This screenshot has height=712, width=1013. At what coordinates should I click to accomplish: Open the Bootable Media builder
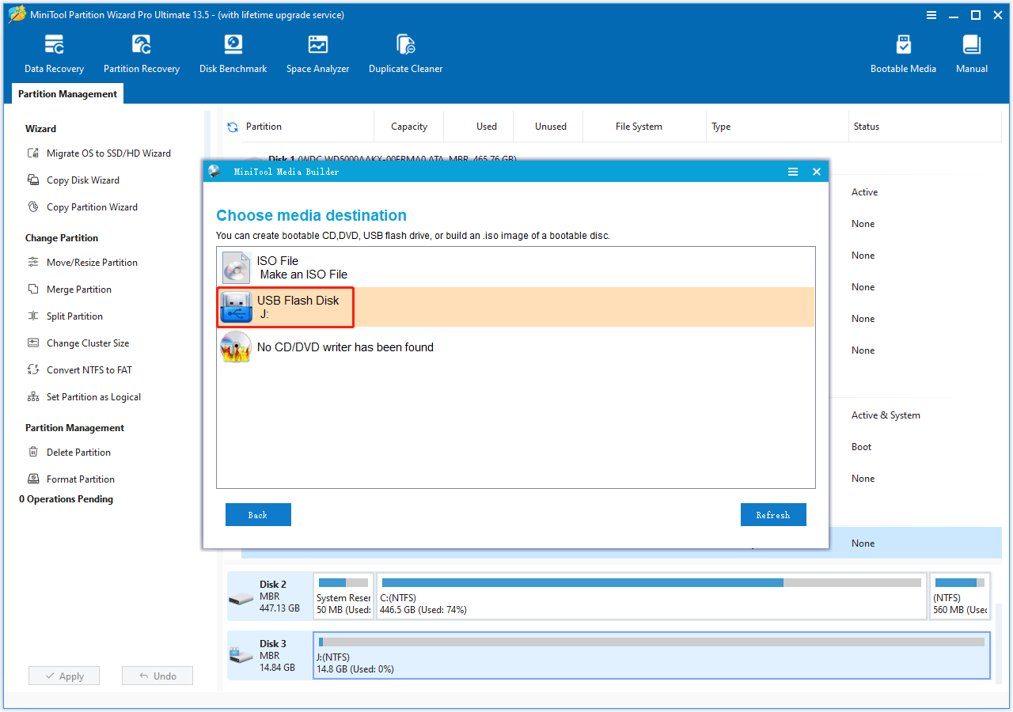click(x=903, y=52)
